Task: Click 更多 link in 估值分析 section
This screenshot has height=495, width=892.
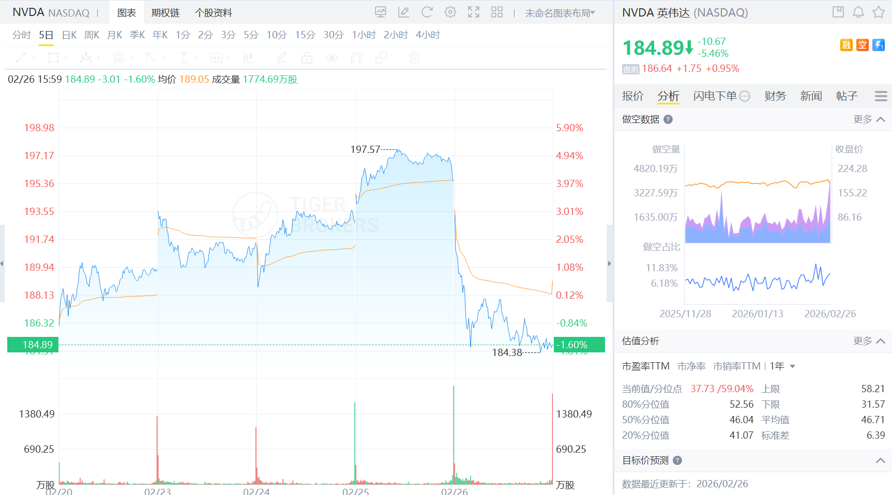Action: [x=863, y=341]
